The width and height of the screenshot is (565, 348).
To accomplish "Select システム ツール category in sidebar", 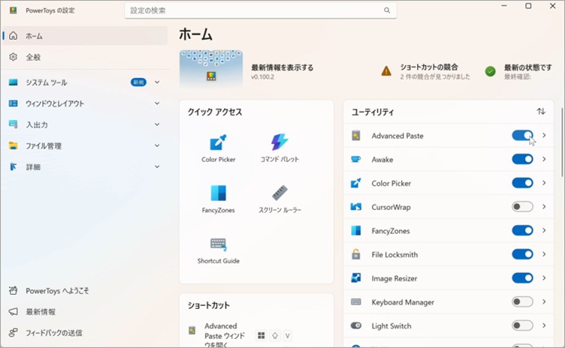I will click(x=85, y=82).
